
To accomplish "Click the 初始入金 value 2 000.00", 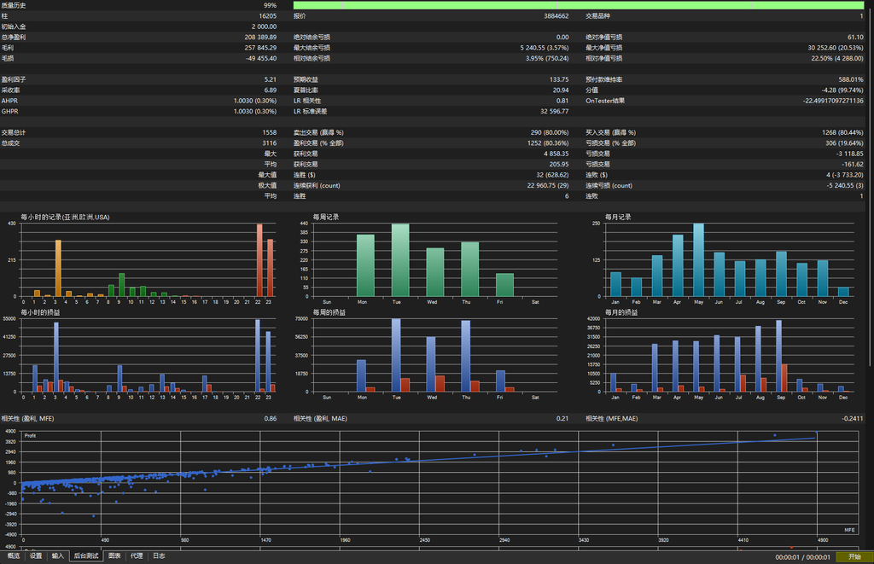I will point(264,26).
